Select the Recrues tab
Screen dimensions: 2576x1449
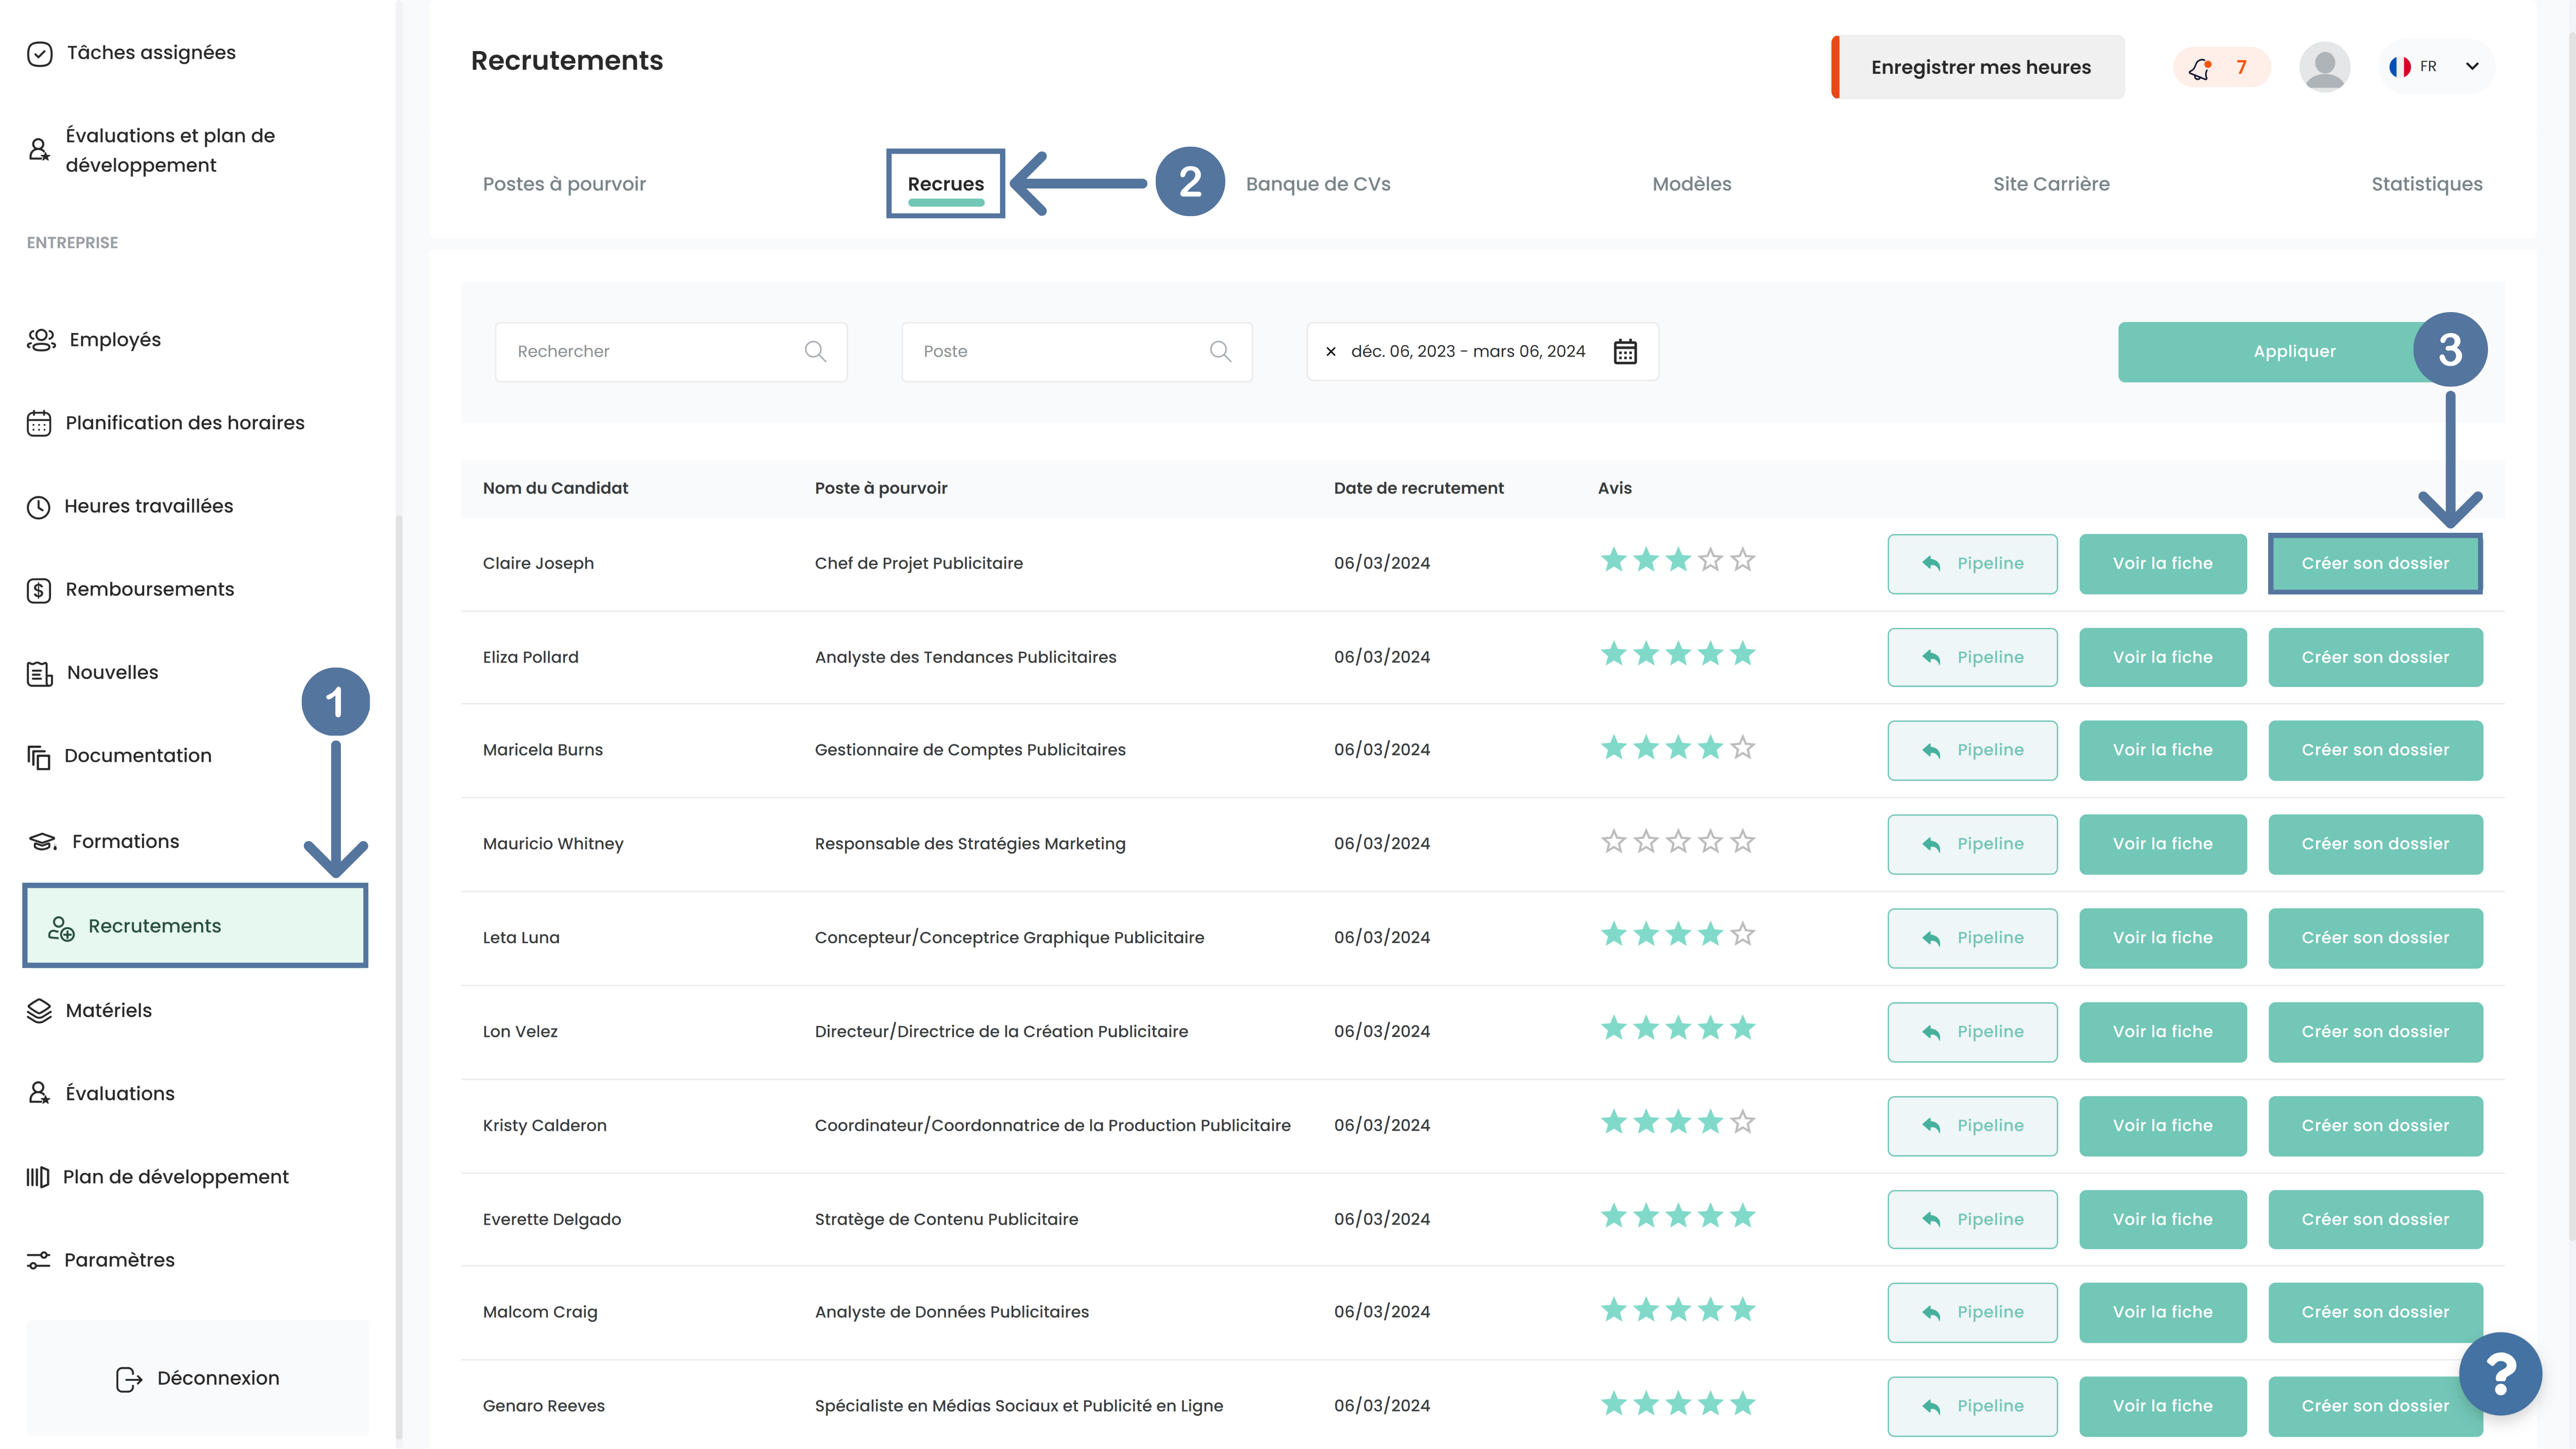click(x=945, y=184)
